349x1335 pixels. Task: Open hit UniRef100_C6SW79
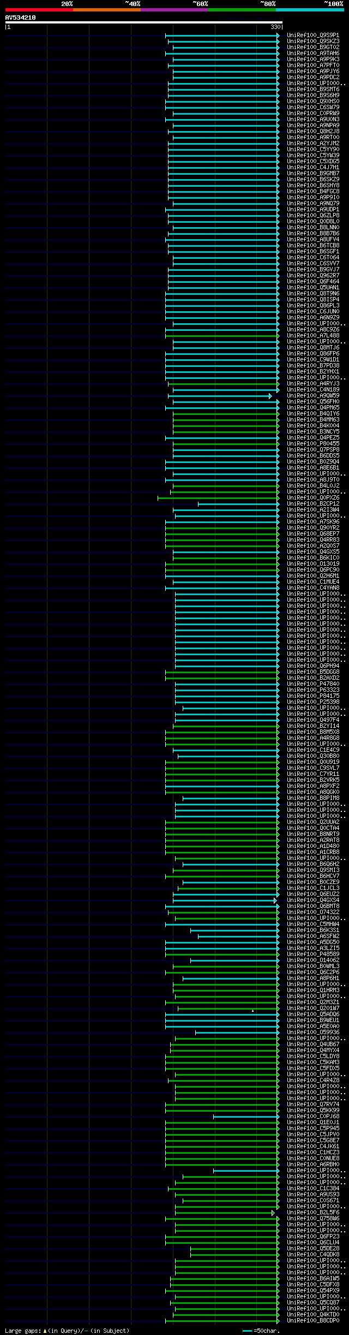pos(313,107)
